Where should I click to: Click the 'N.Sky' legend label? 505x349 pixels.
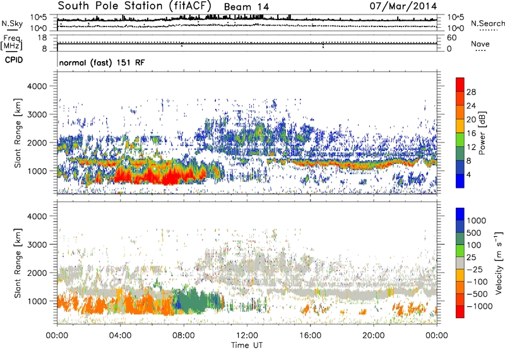click(x=12, y=23)
